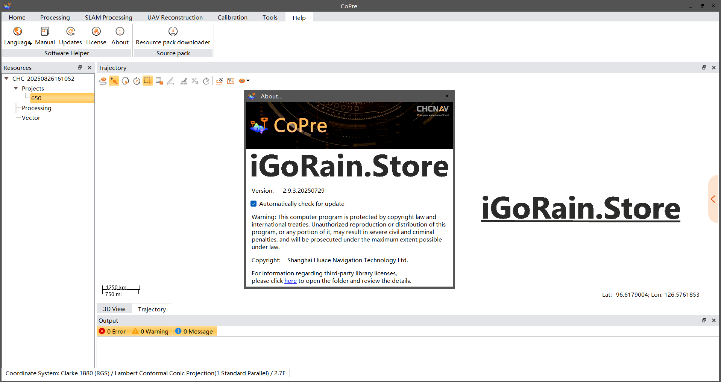
Task: Open the License information
Action: point(96,36)
